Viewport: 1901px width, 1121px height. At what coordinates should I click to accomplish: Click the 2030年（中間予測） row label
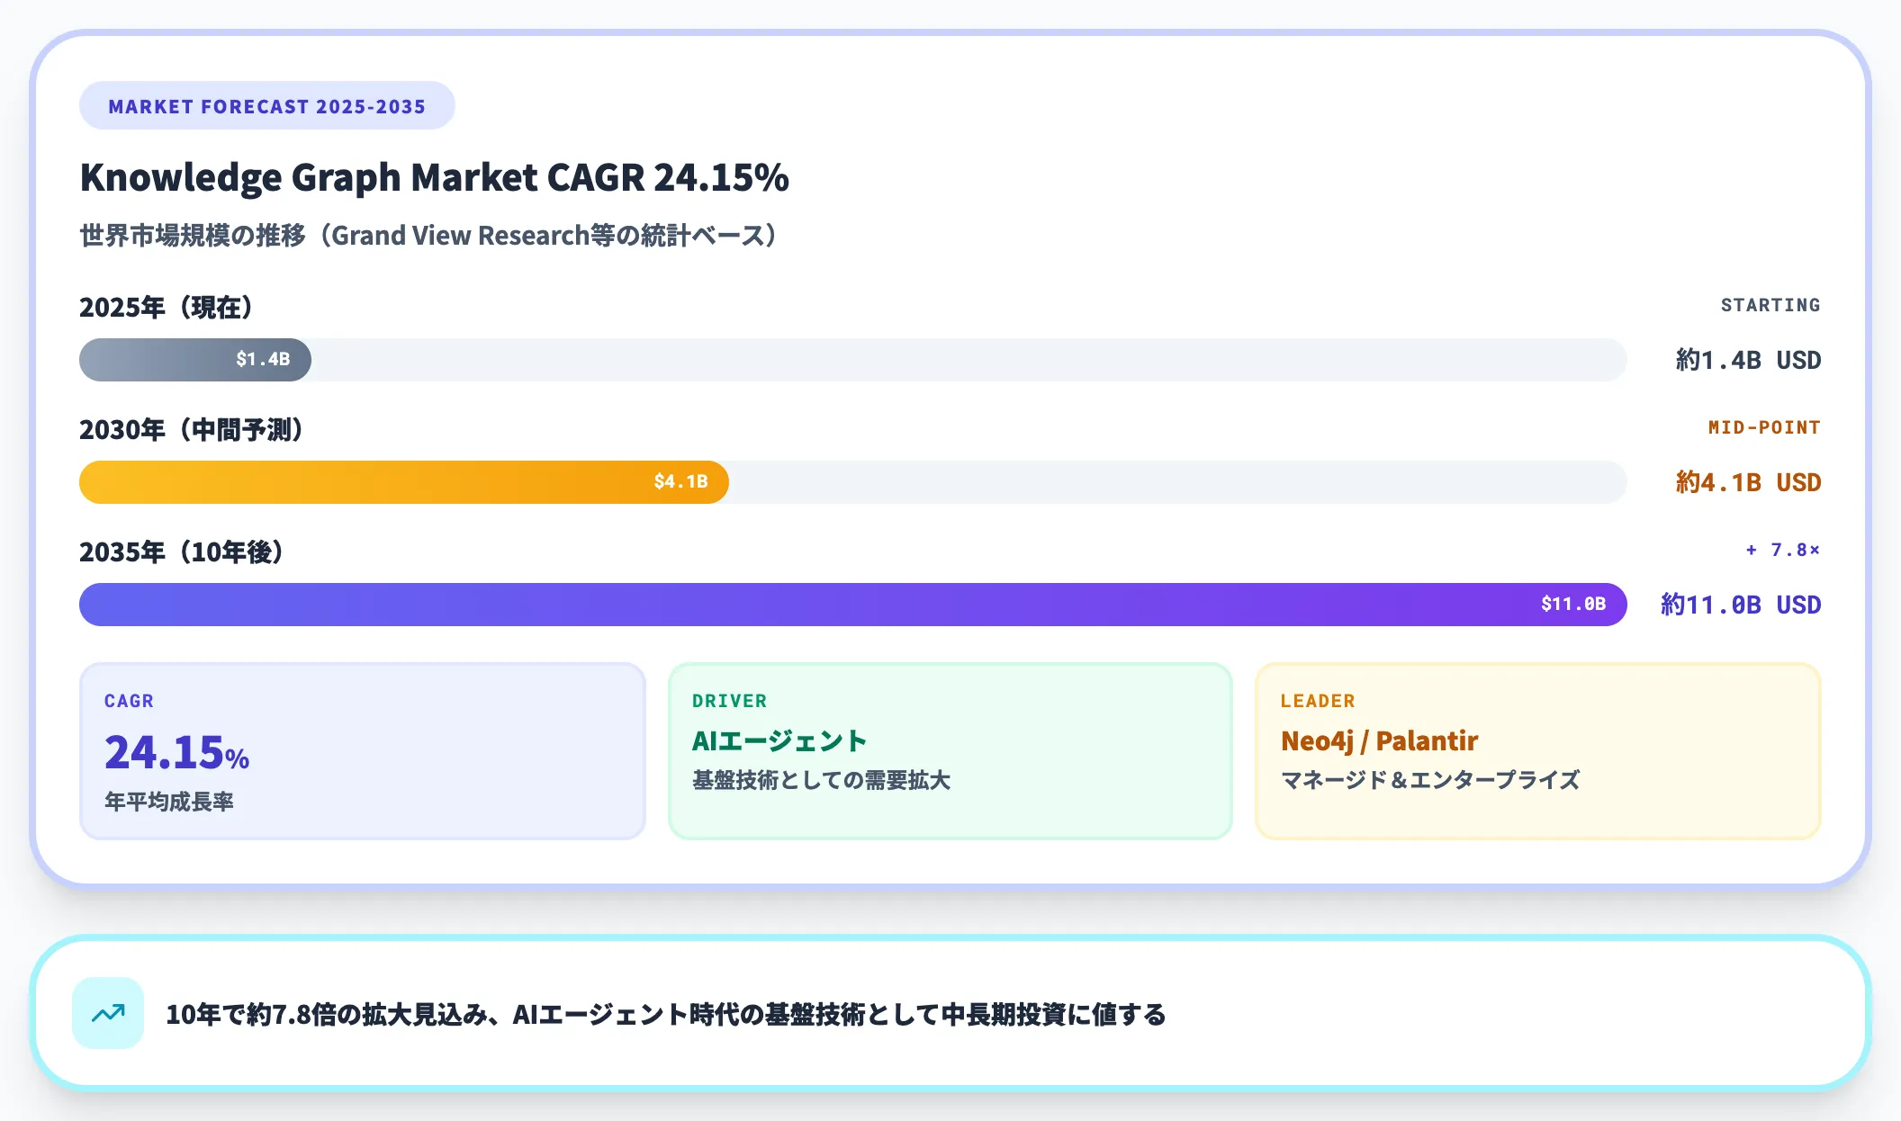[x=191, y=430]
